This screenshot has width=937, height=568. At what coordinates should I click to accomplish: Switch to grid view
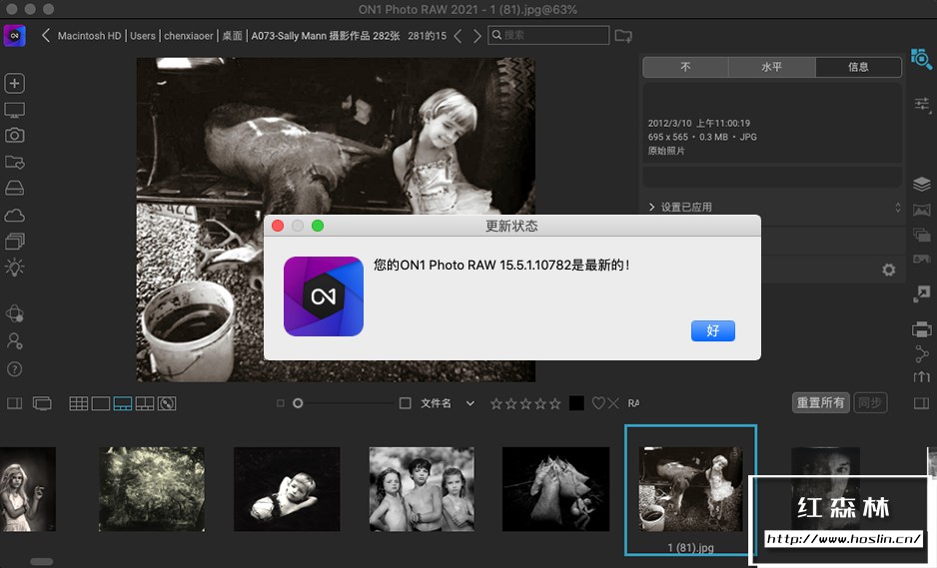tap(78, 403)
